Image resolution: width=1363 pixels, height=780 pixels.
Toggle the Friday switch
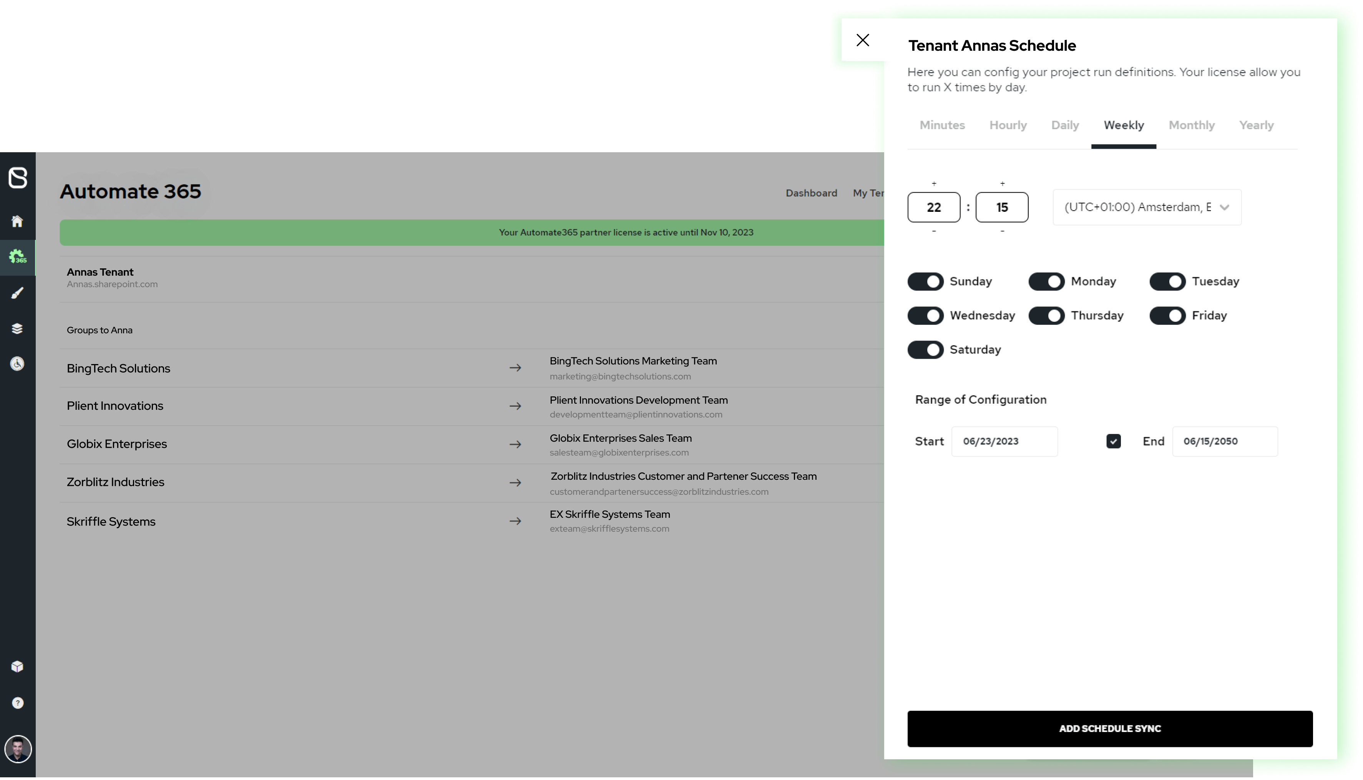point(1168,316)
